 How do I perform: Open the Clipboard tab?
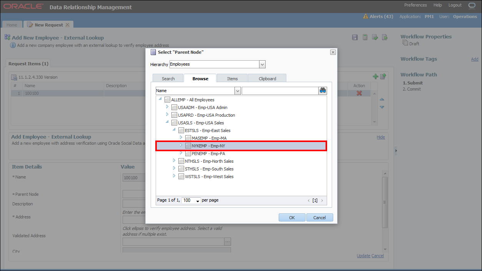click(267, 78)
